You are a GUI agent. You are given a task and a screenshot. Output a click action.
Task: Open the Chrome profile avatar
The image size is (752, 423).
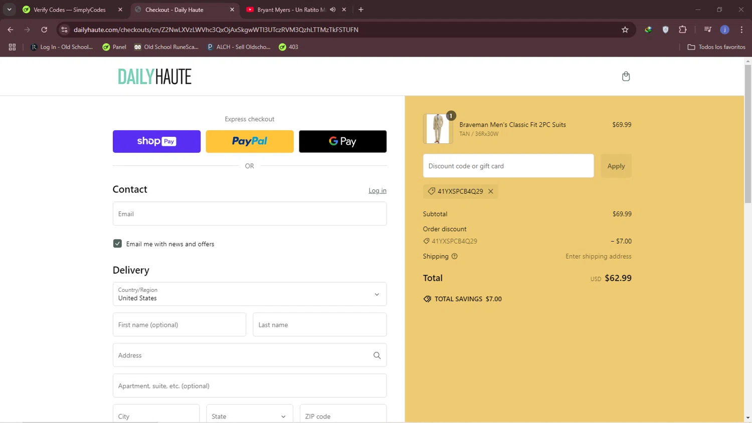point(725,30)
